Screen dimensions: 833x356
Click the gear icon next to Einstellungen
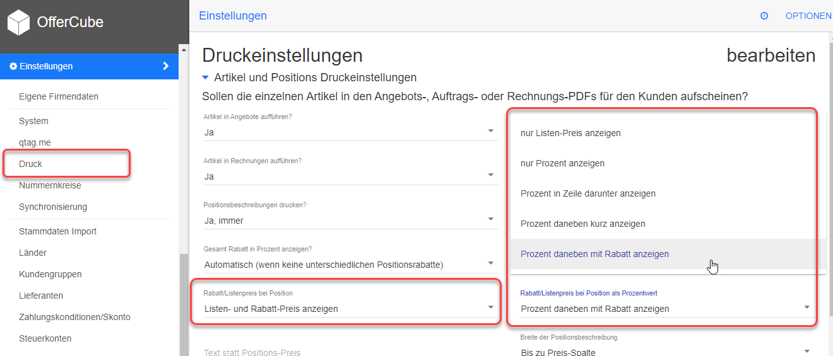pos(13,66)
